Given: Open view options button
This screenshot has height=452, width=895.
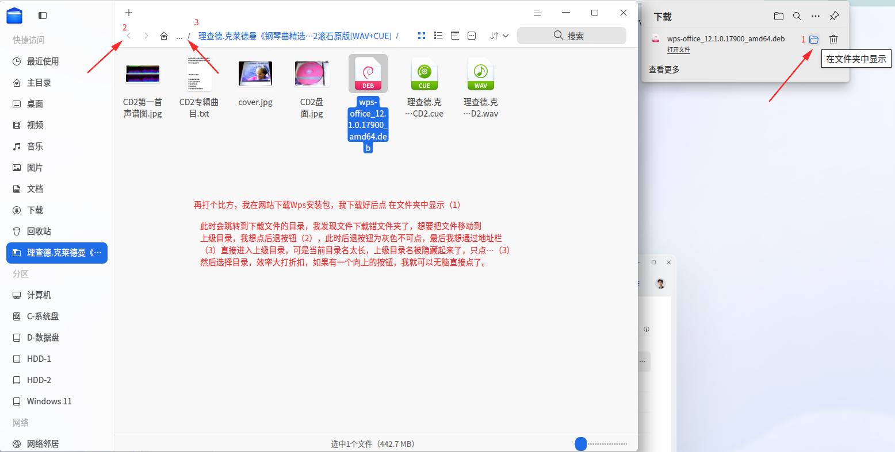Looking at the screenshot, I should click(472, 36).
